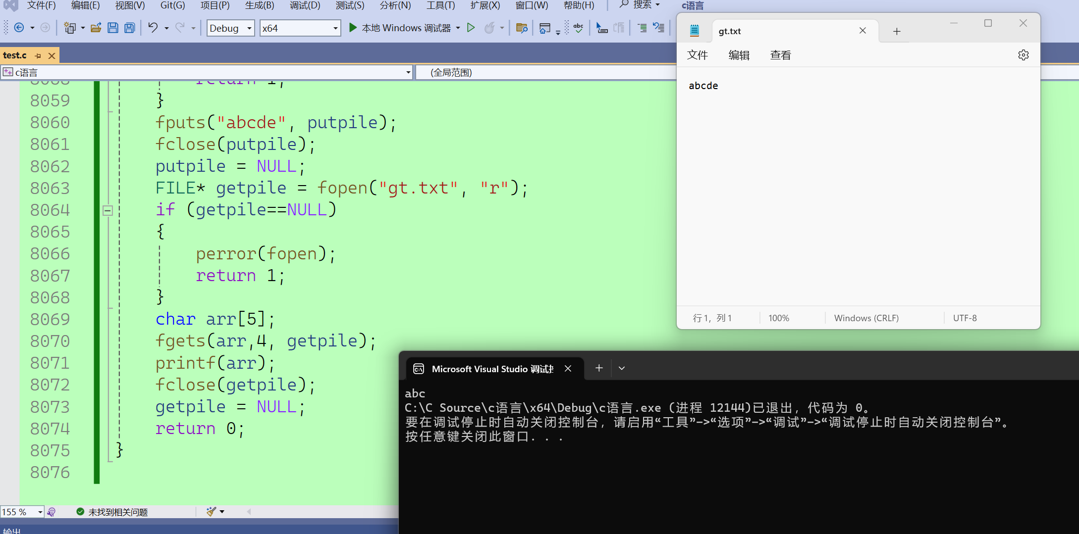Click the 100% zoom in Notepad status bar

pyautogui.click(x=779, y=318)
